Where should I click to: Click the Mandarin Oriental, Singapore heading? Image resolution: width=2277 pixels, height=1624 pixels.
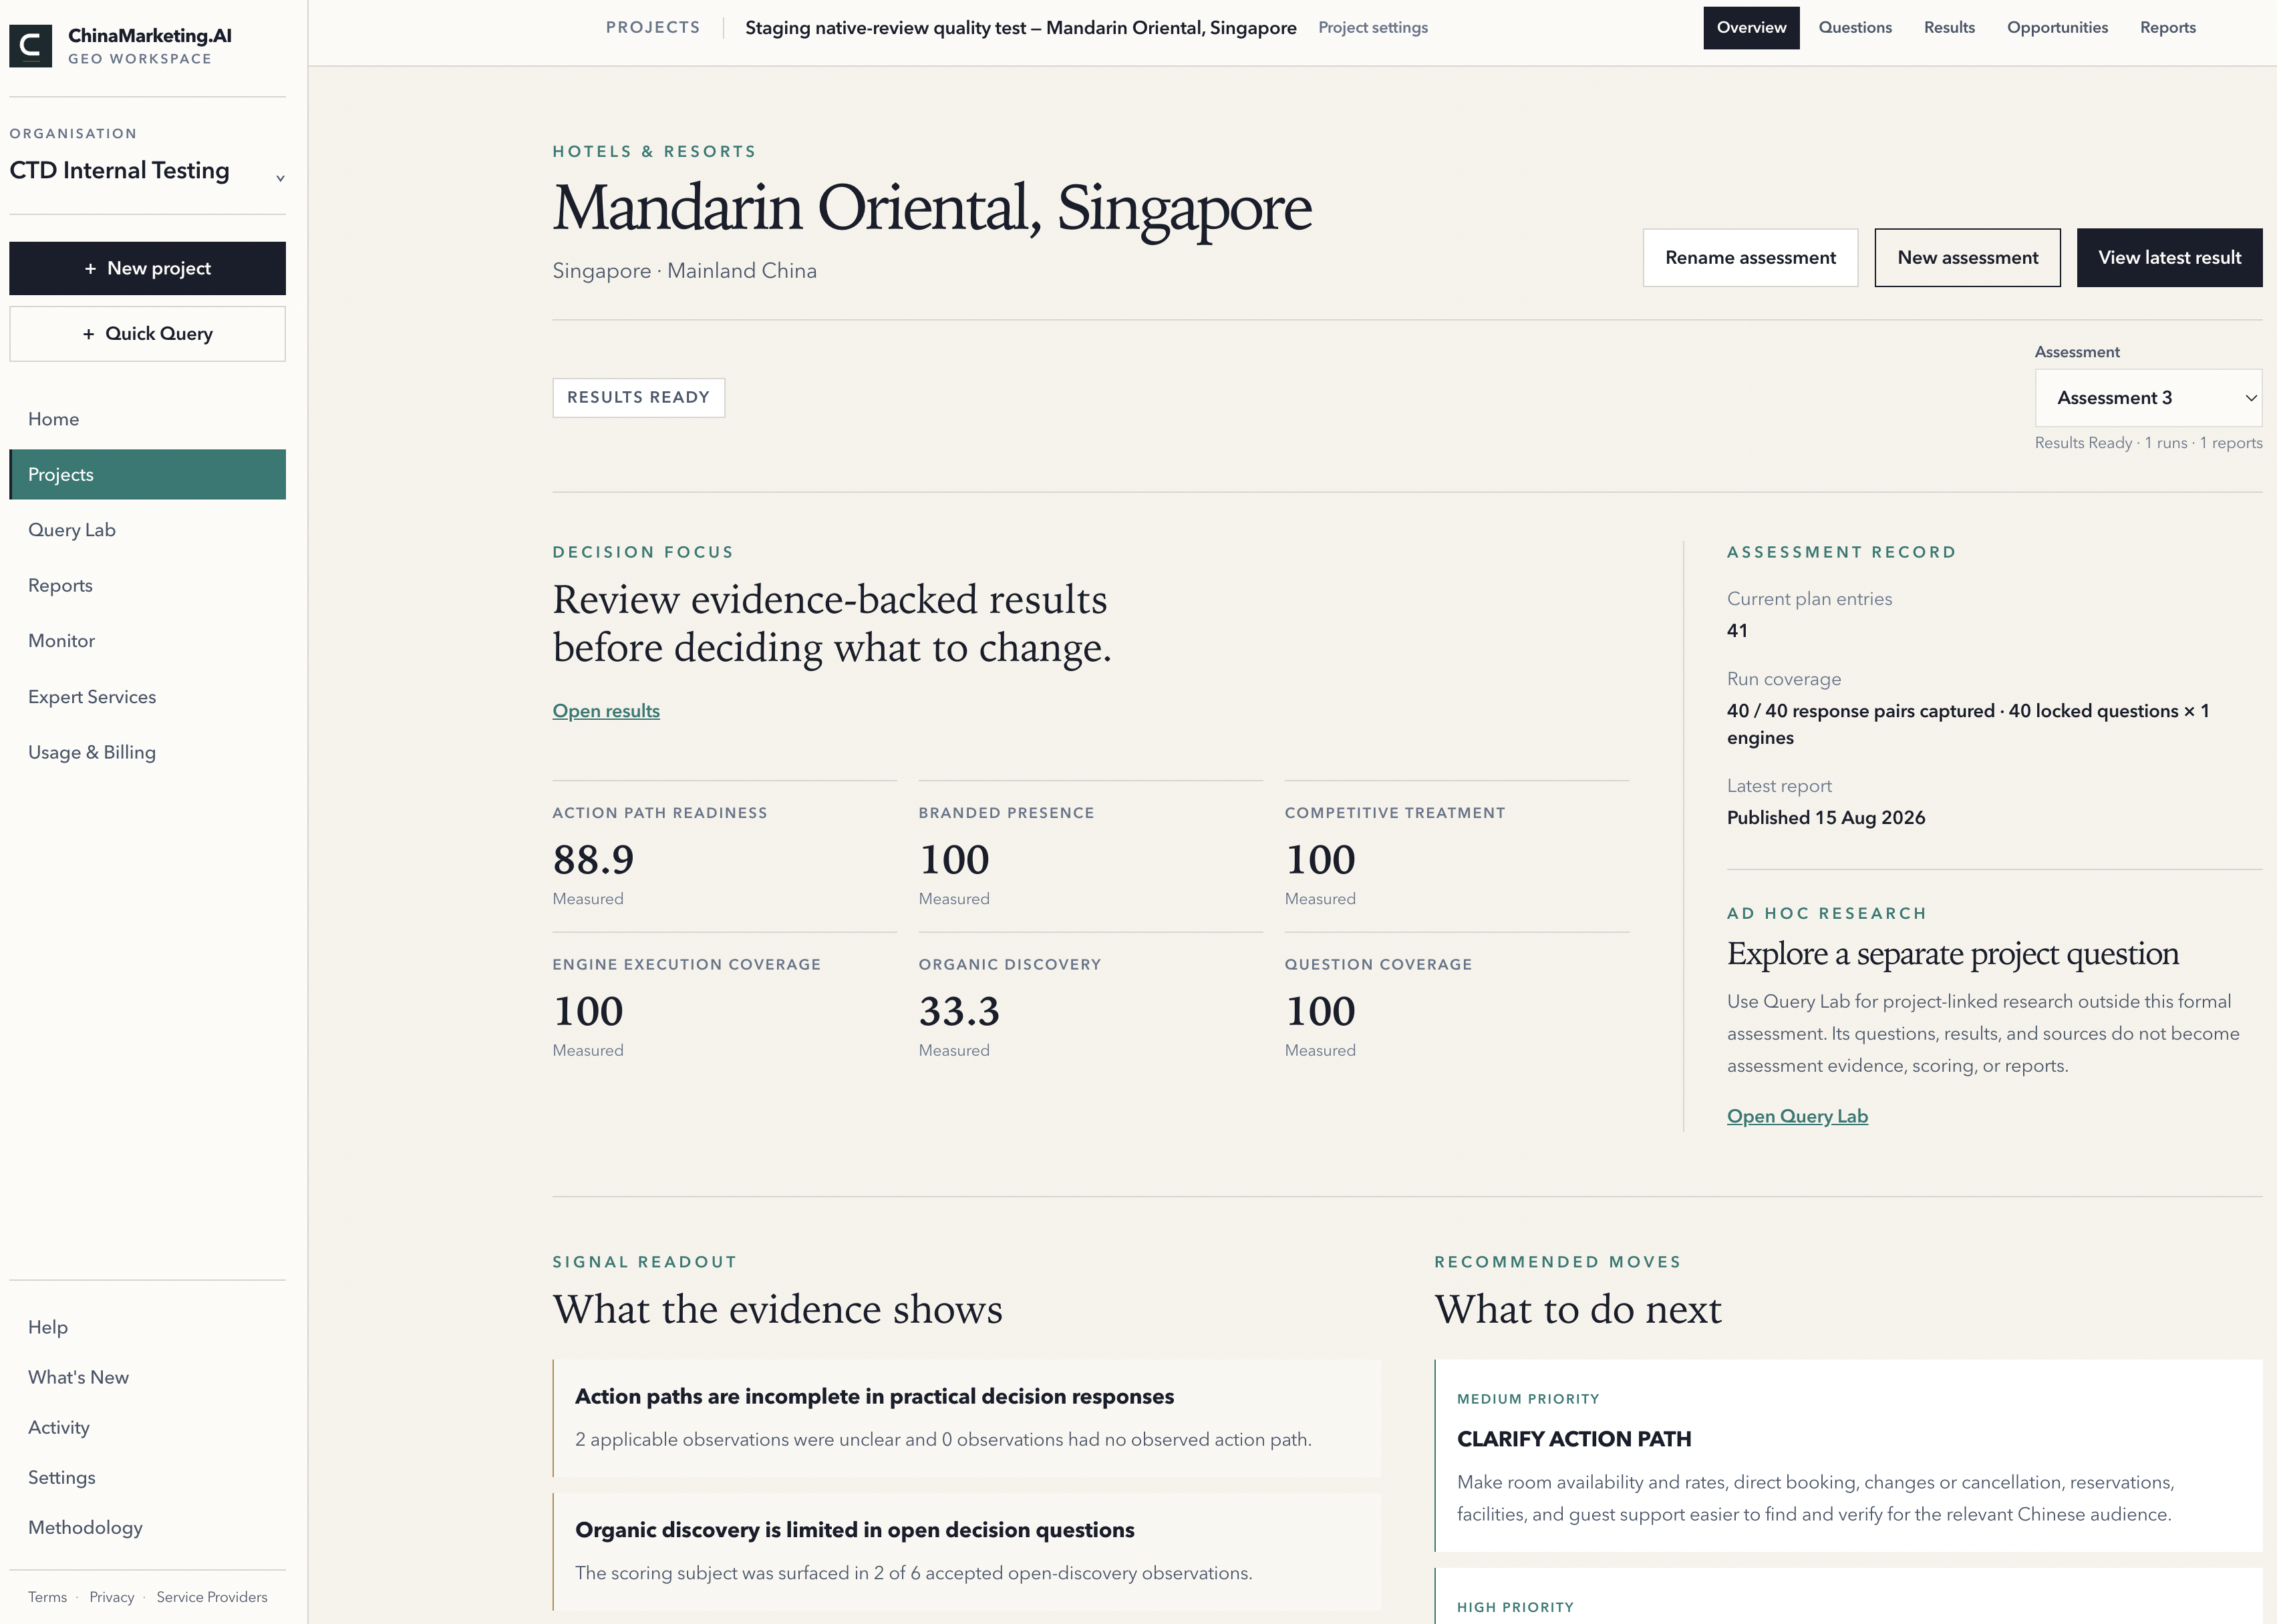933,208
